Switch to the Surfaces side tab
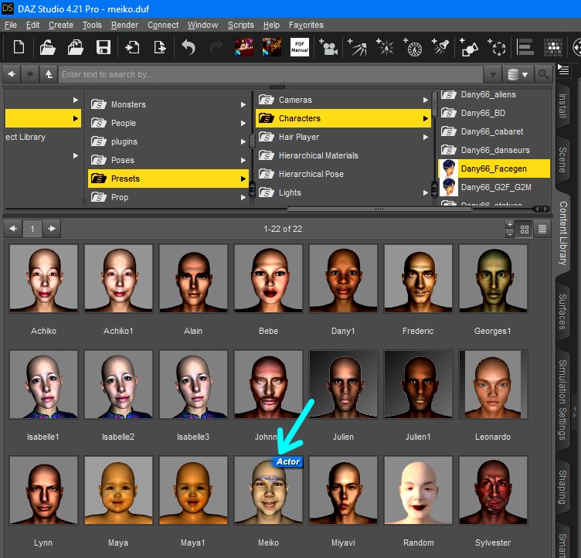 point(562,312)
